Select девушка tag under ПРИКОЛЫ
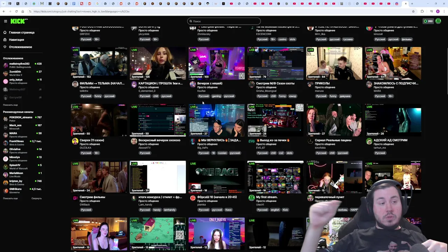The width and height of the screenshot is (448, 252). [345, 96]
